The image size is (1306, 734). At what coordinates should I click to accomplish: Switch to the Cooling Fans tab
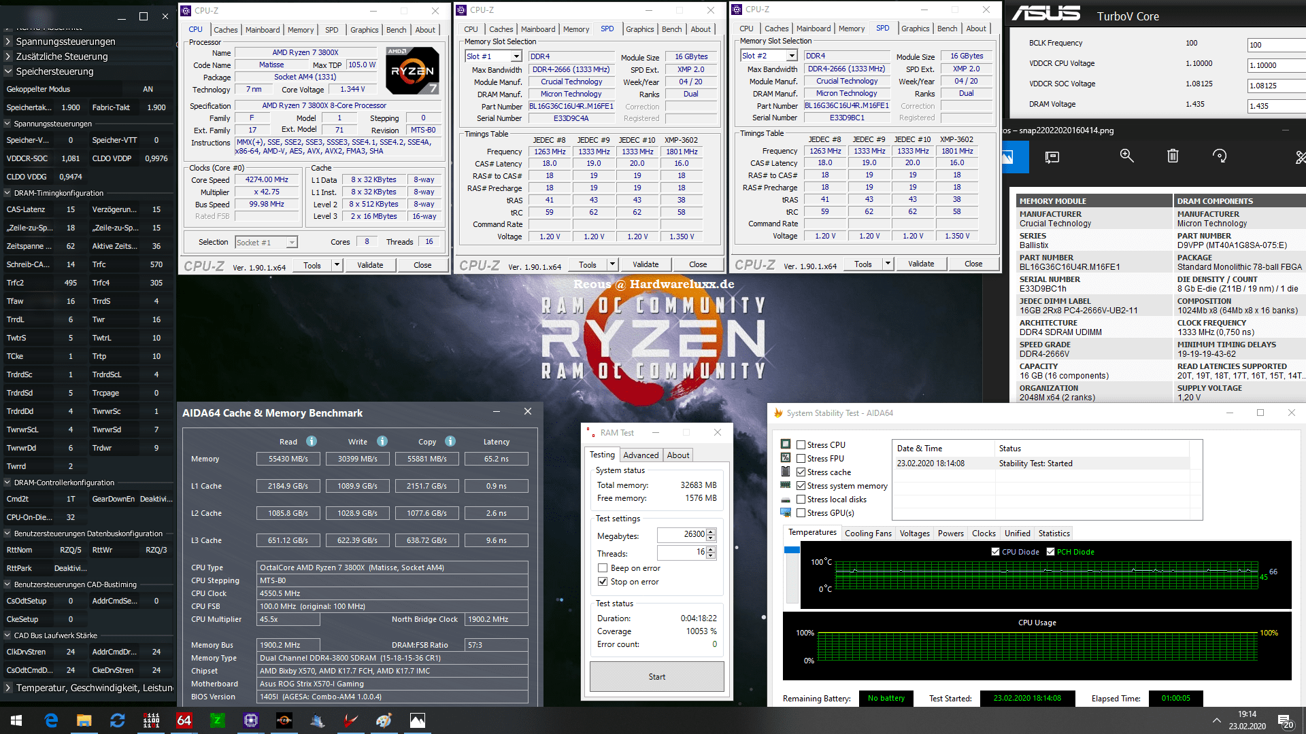pos(868,534)
